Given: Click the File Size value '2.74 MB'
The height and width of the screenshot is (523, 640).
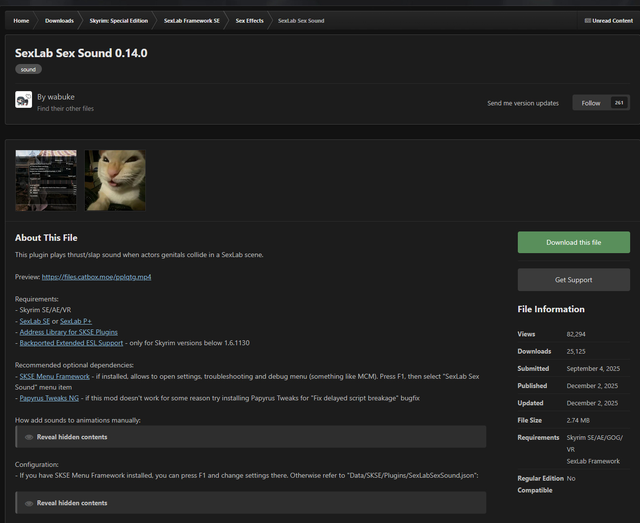Looking at the screenshot, I should point(578,420).
